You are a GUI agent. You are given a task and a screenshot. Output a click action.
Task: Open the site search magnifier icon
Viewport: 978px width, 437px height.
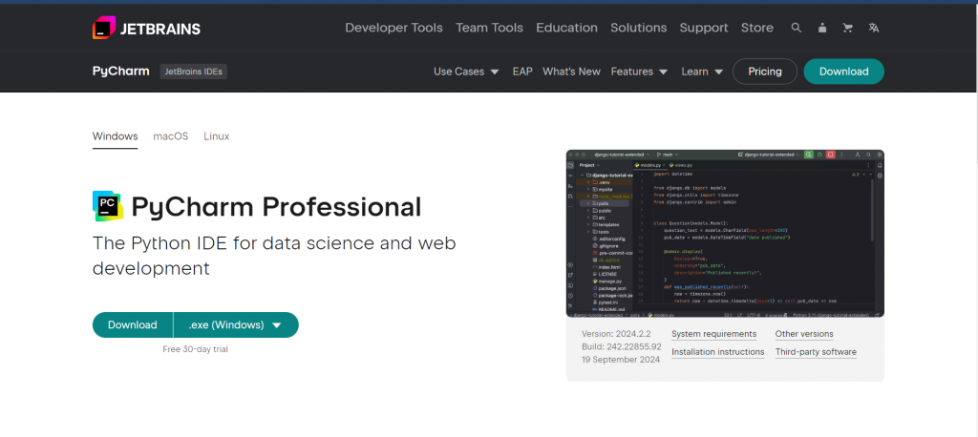(796, 28)
